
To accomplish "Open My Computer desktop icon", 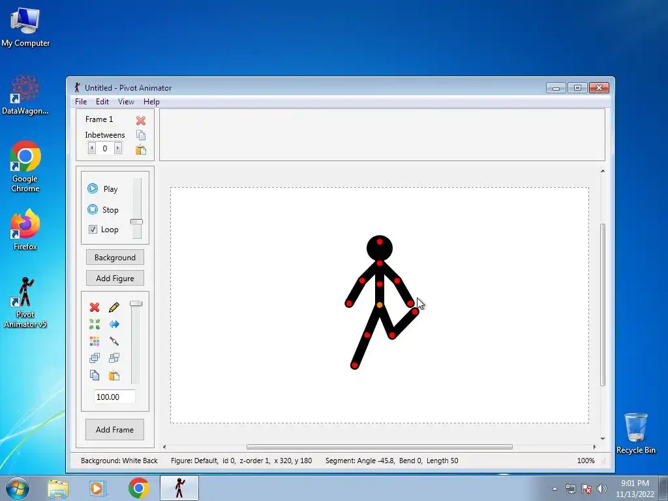I will 25,27.
